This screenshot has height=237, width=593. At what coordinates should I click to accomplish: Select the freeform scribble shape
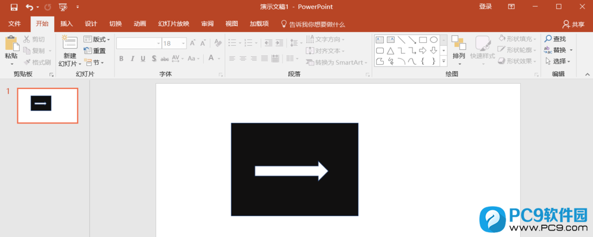pos(391,61)
